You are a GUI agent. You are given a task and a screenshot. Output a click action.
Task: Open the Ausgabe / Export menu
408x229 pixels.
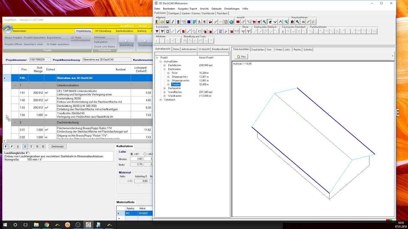pos(187,9)
